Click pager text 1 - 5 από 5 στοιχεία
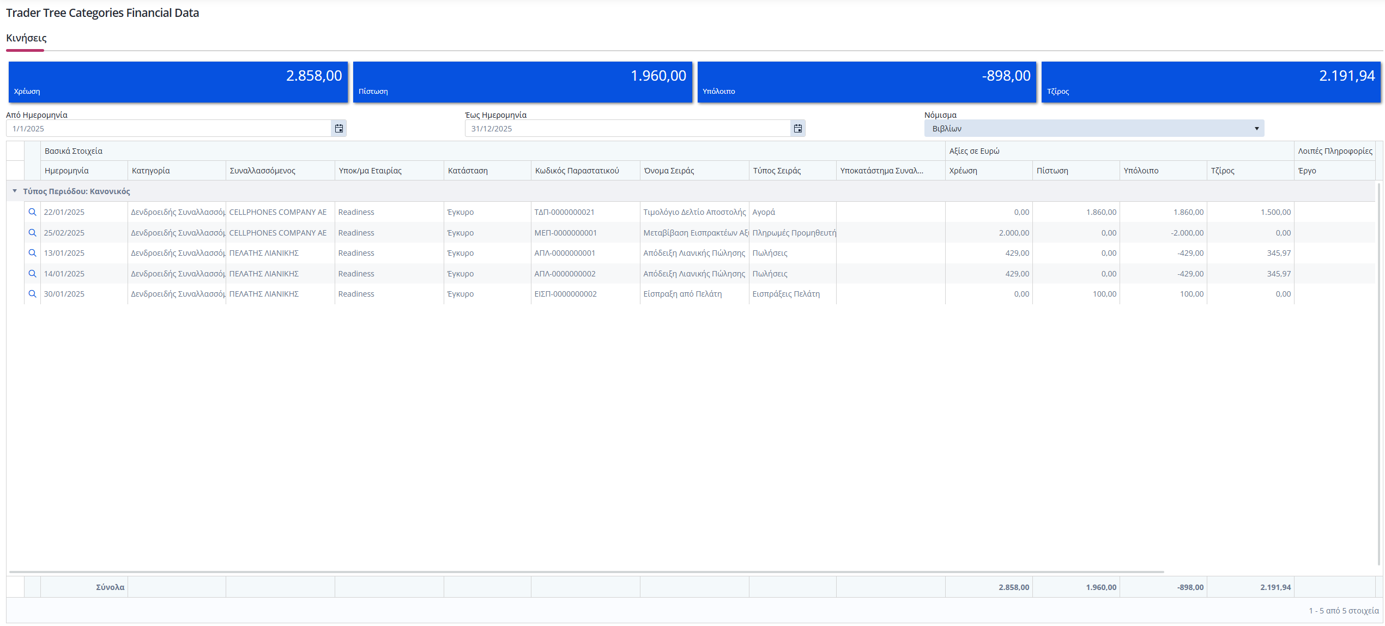1385x626 pixels. 1344,611
